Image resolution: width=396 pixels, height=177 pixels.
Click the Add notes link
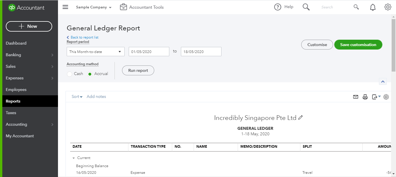(96, 96)
